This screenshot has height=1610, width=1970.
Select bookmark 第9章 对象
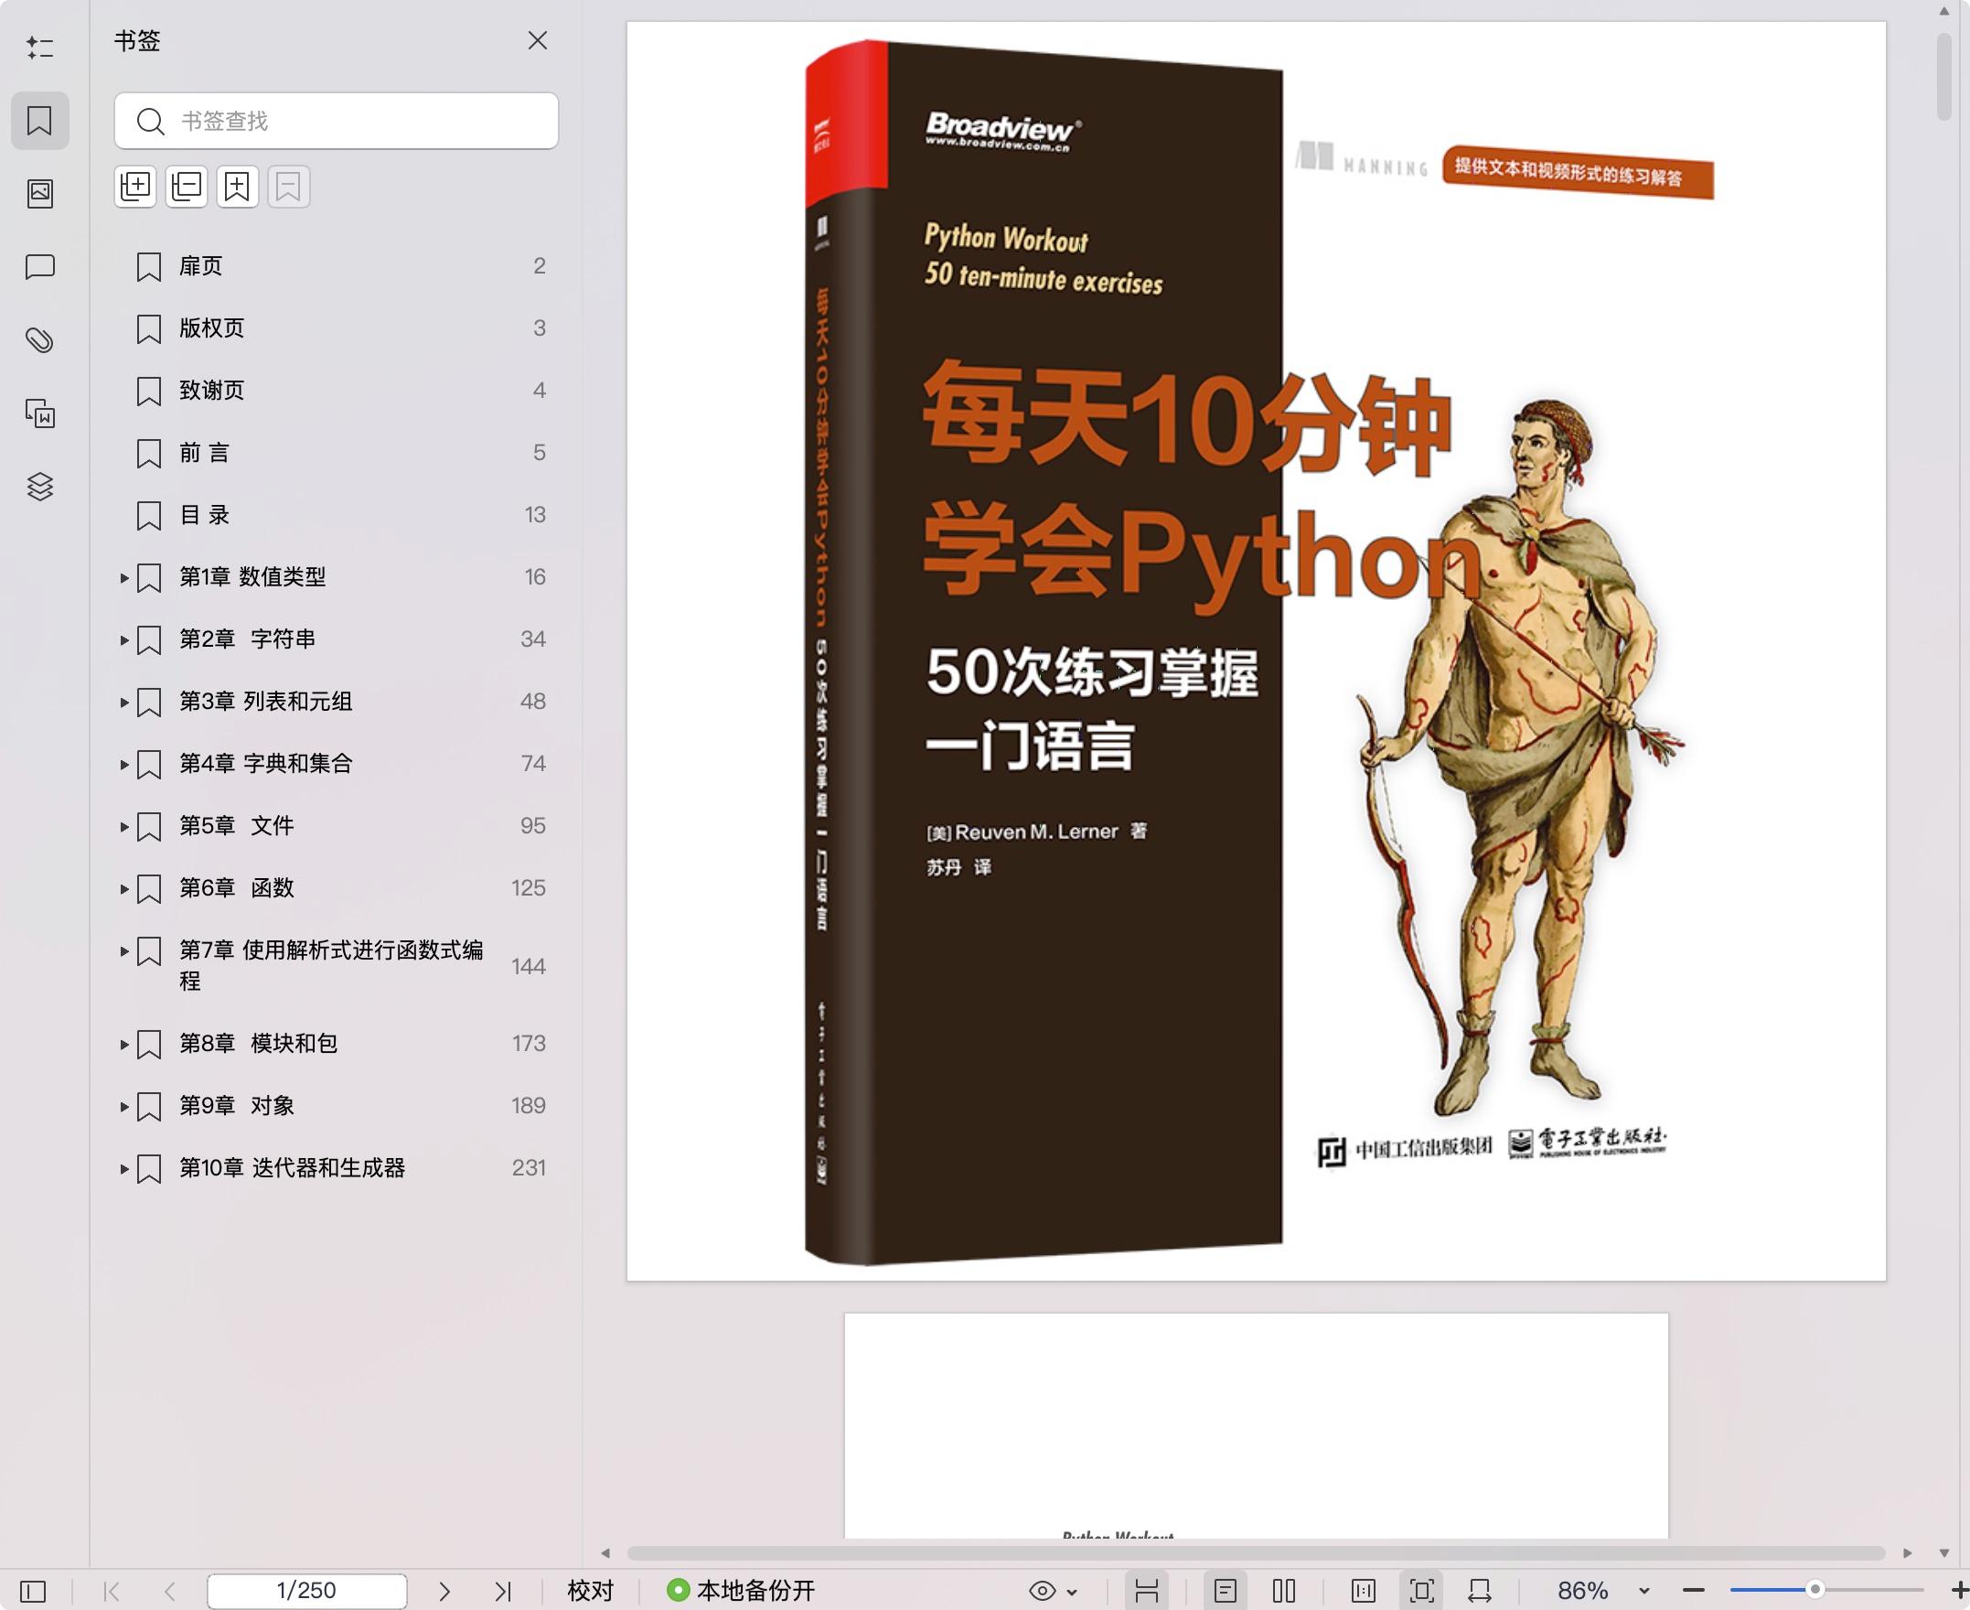(236, 1105)
